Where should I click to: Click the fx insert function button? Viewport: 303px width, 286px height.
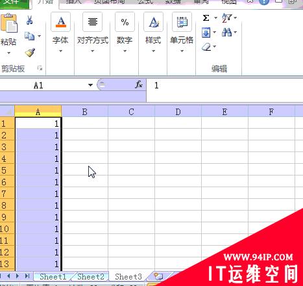(x=139, y=84)
